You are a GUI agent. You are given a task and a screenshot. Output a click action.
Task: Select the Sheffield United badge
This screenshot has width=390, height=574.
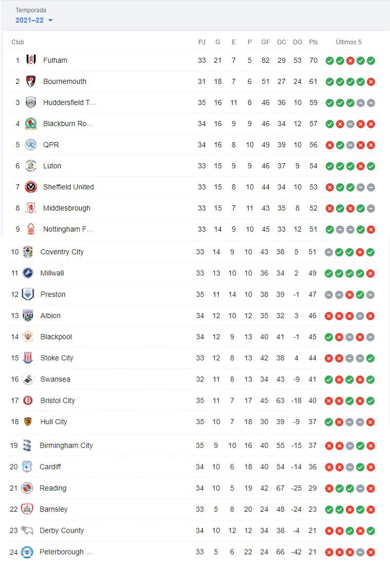click(x=31, y=187)
